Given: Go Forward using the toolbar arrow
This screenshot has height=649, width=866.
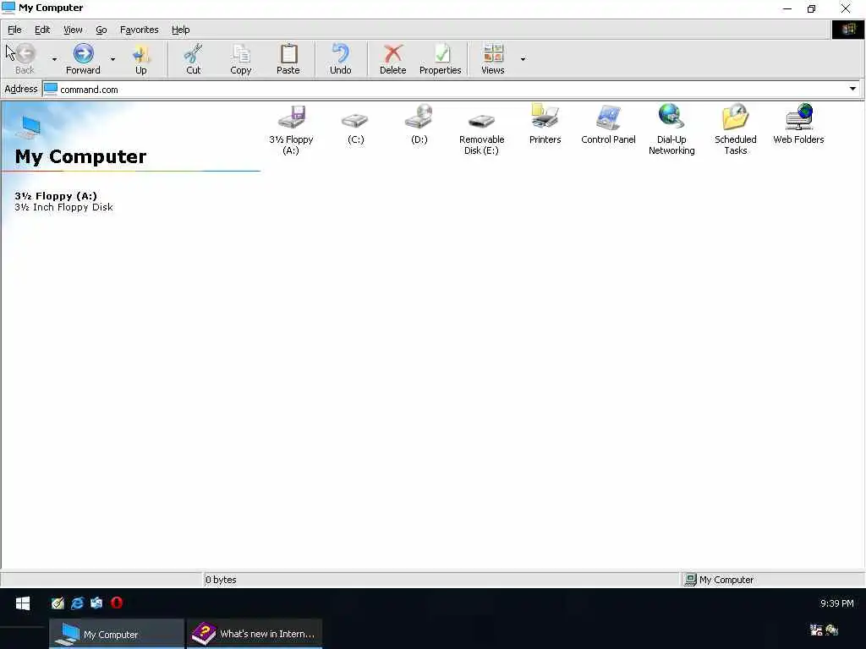Looking at the screenshot, I should pyautogui.click(x=83, y=58).
